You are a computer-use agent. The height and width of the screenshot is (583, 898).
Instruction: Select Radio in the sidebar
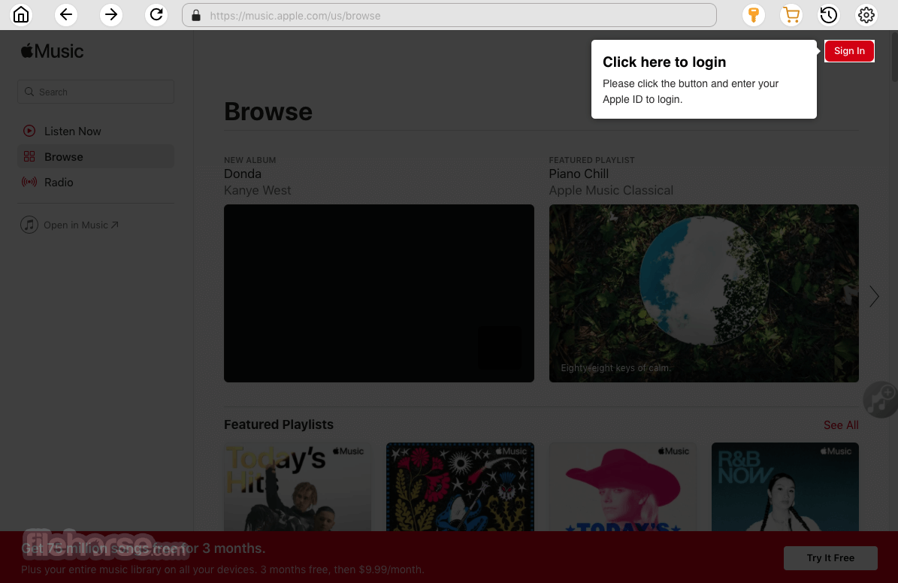(x=95, y=182)
